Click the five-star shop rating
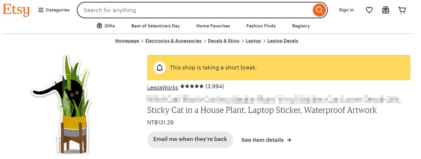 (192, 86)
